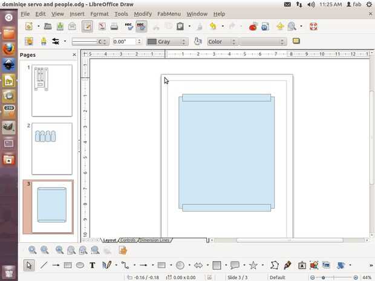Screen dimensions: 375x281
Task: Select the Line drawing tool
Action: [x=44, y=265]
